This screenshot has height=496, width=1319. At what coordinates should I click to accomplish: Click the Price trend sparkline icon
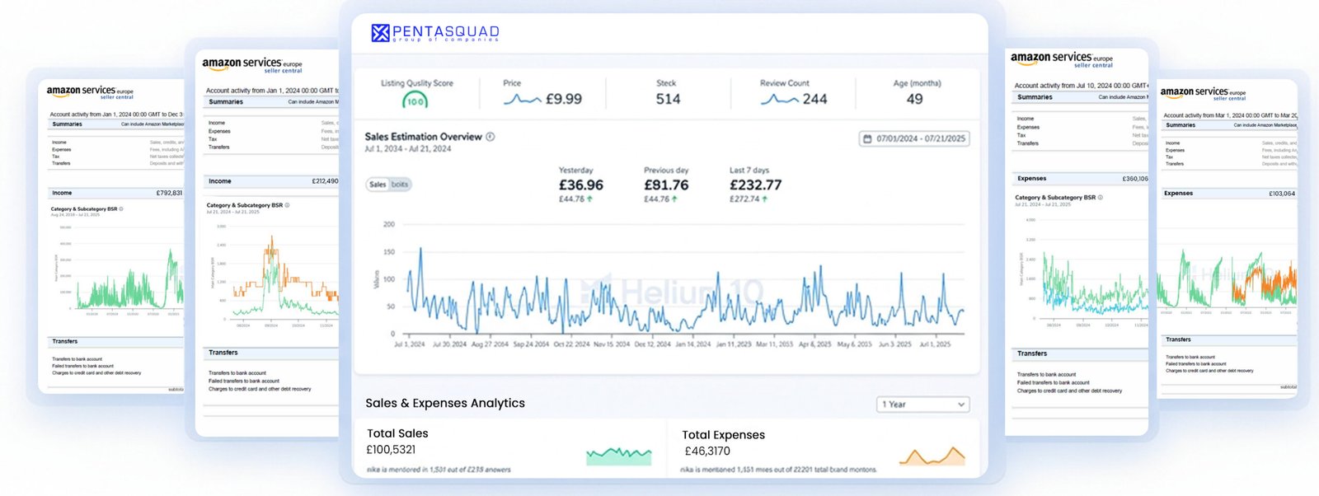pos(523,100)
